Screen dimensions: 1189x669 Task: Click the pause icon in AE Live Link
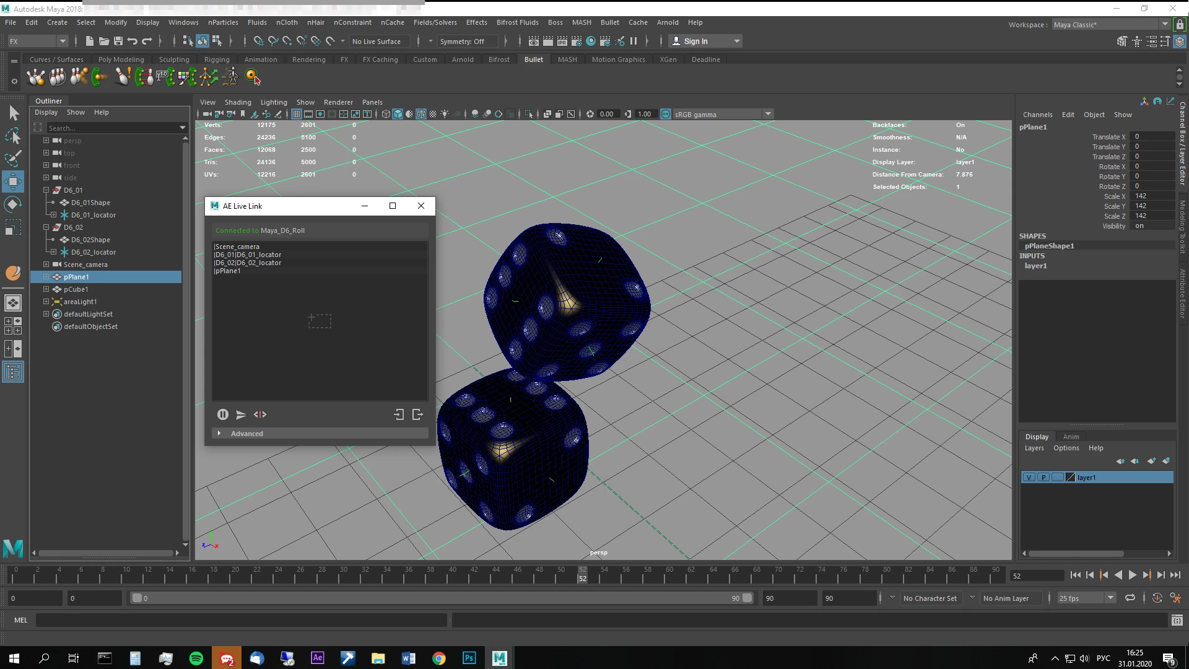(223, 414)
